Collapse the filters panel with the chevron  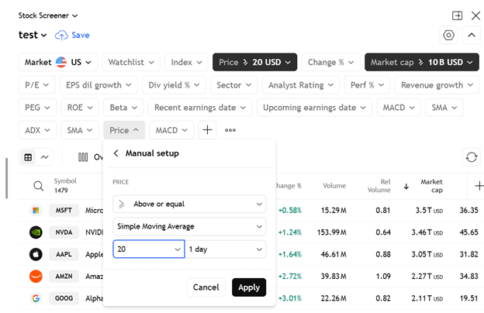pyautogui.click(x=471, y=35)
